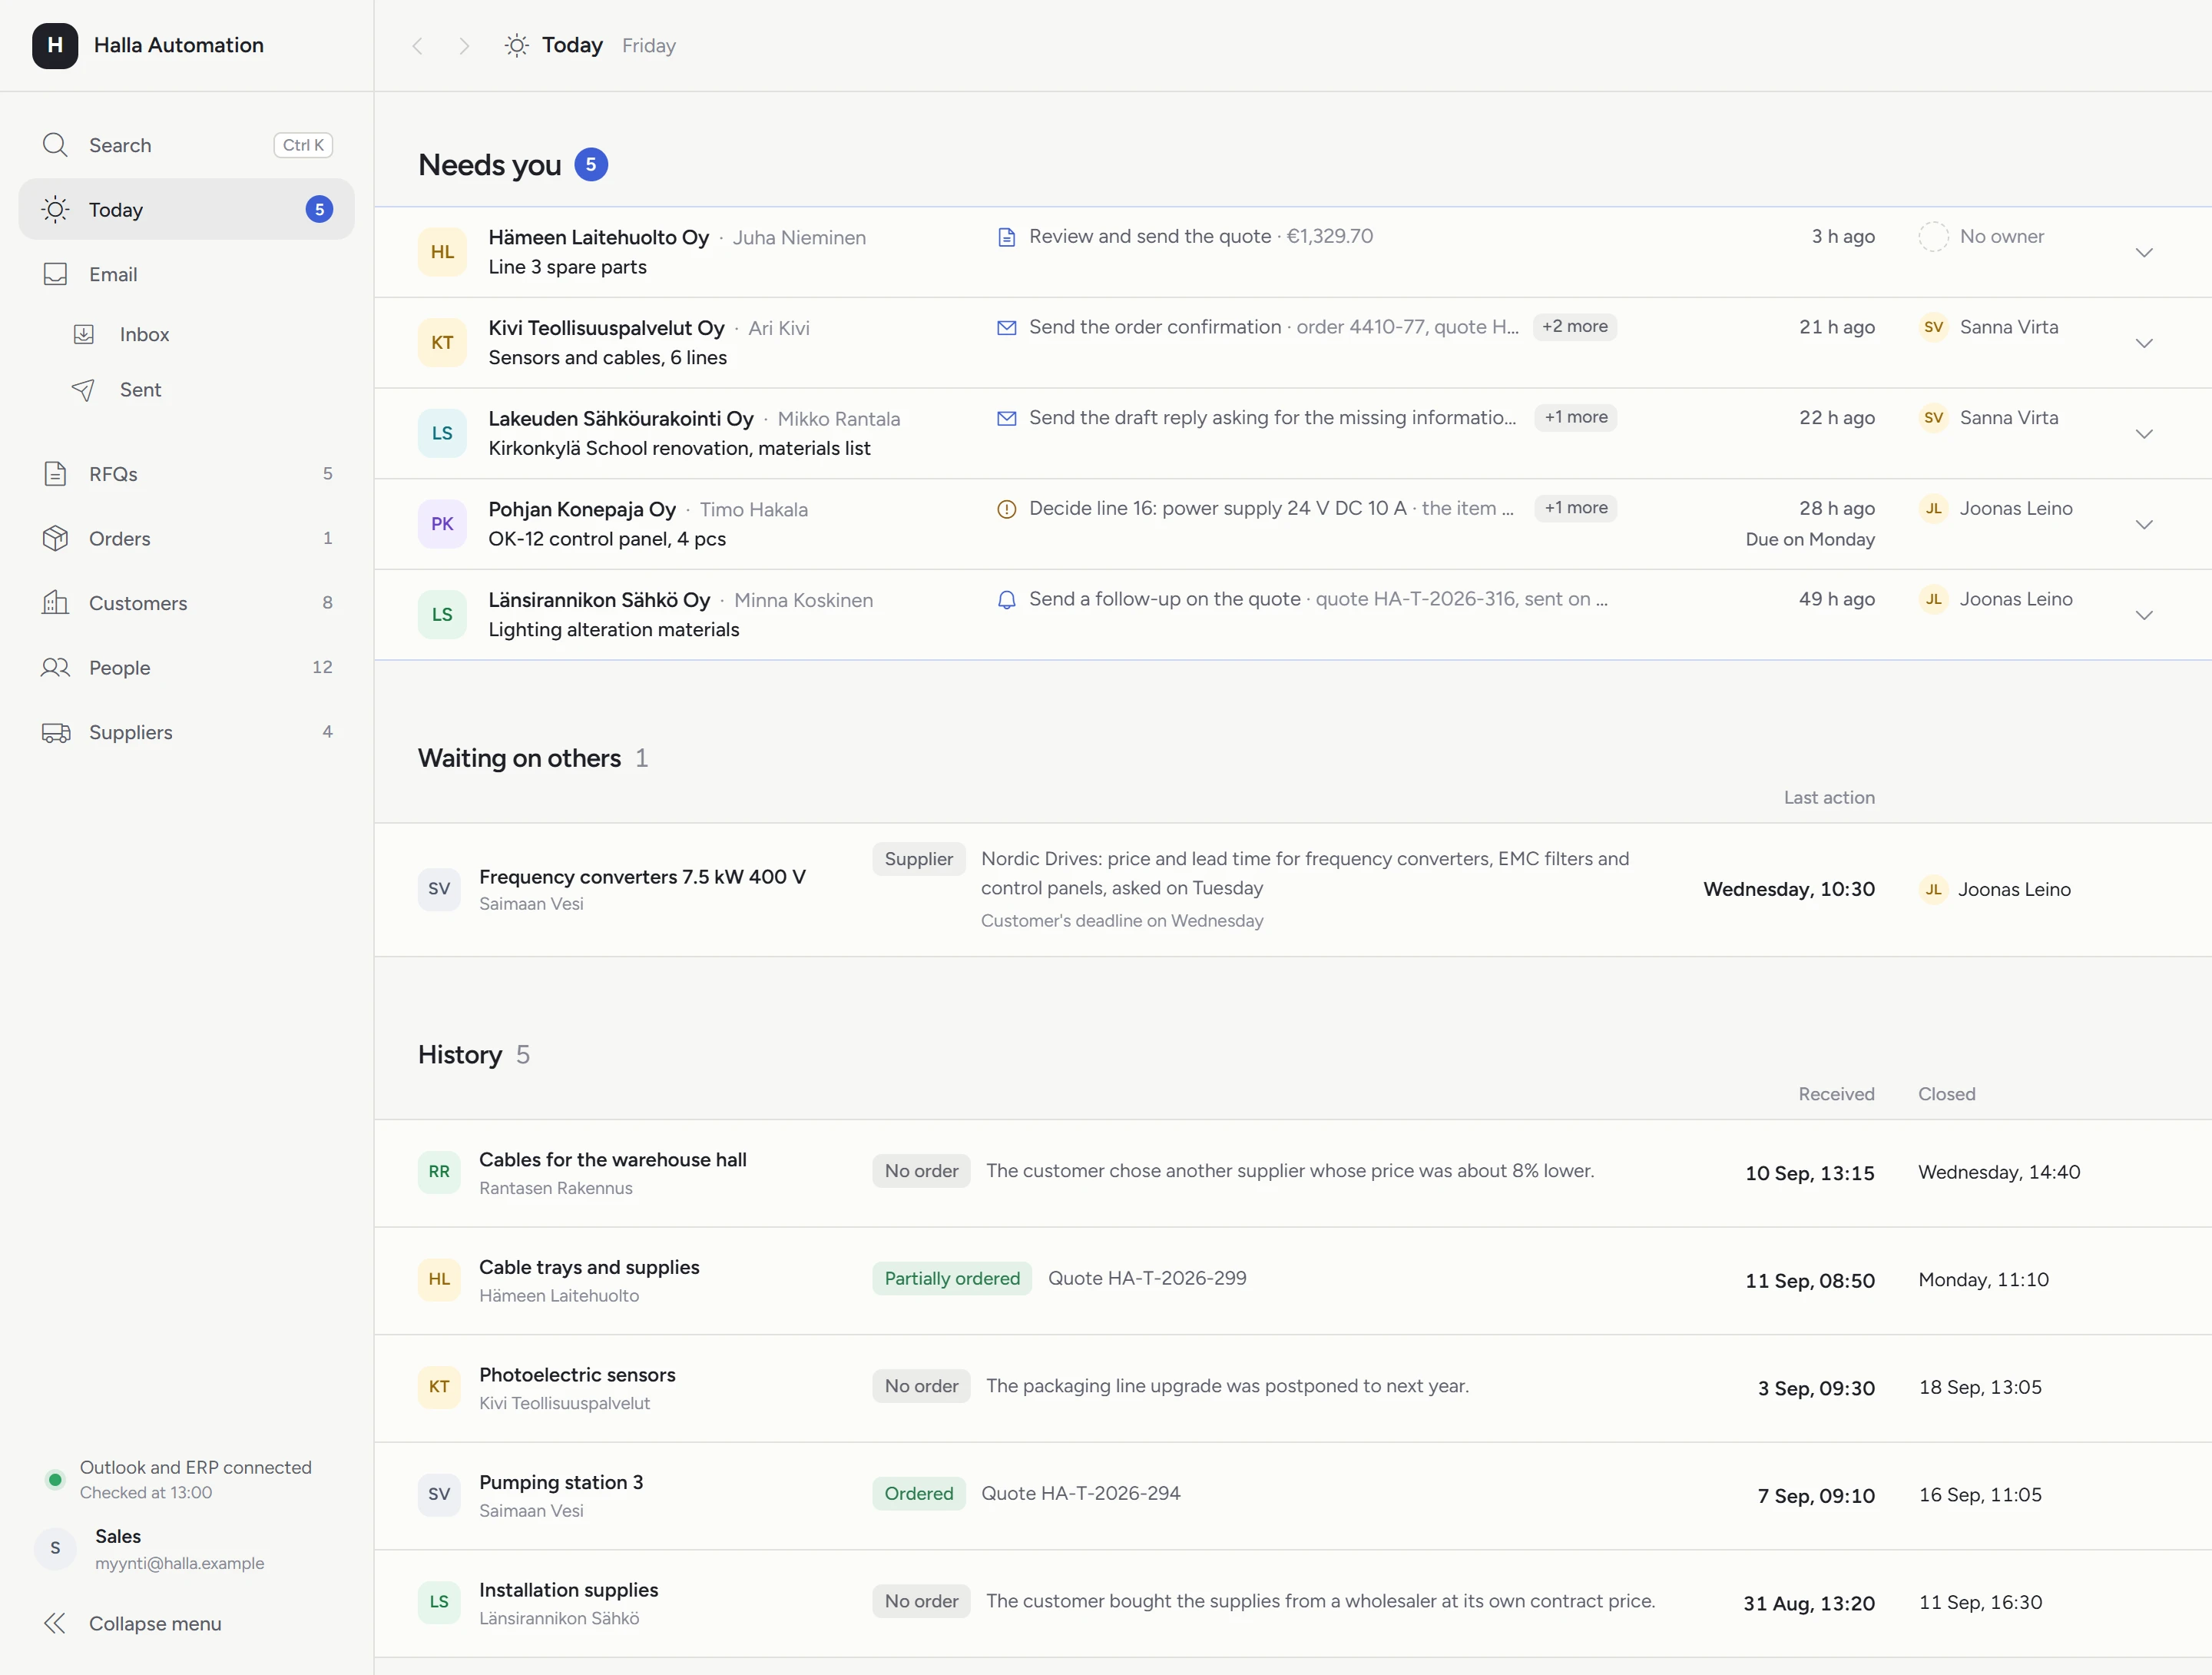Click the Orders box icon
2212x1675 pixels.
[55, 539]
